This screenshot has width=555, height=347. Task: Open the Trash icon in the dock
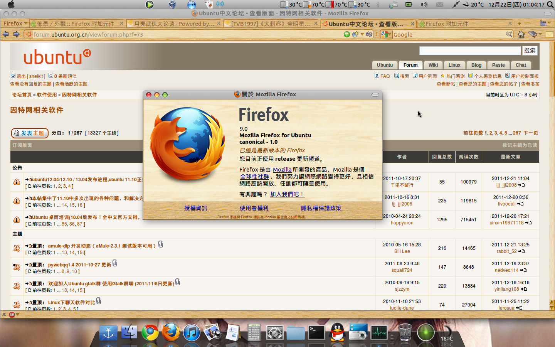(405, 332)
